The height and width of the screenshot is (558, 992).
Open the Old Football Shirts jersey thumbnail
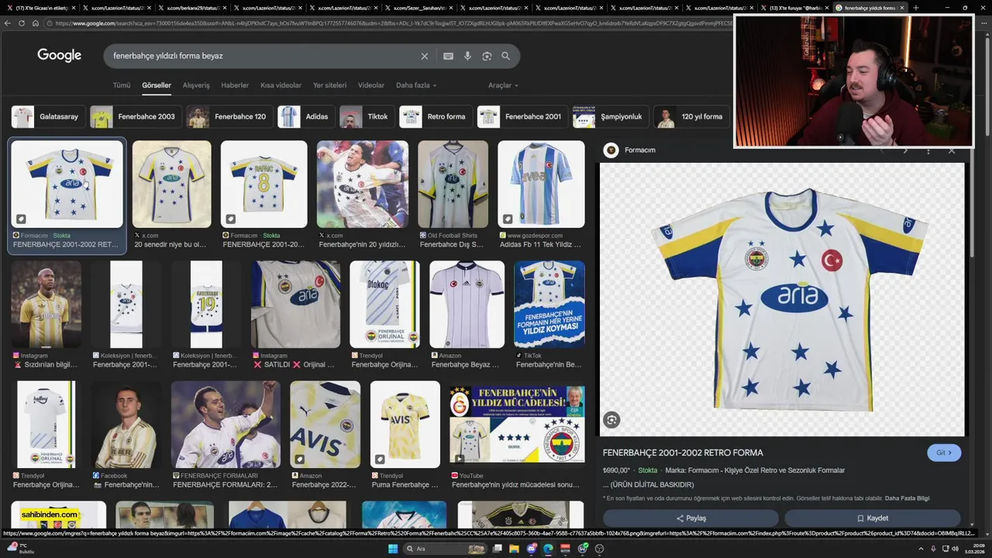pyautogui.click(x=453, y=184)
